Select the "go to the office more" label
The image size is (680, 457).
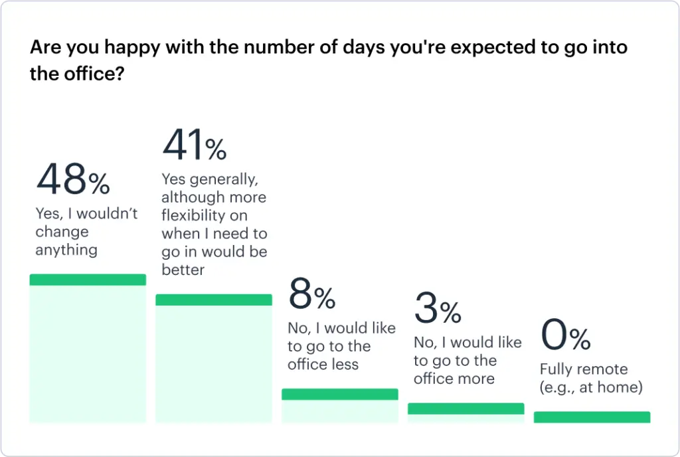pos(467,360)
